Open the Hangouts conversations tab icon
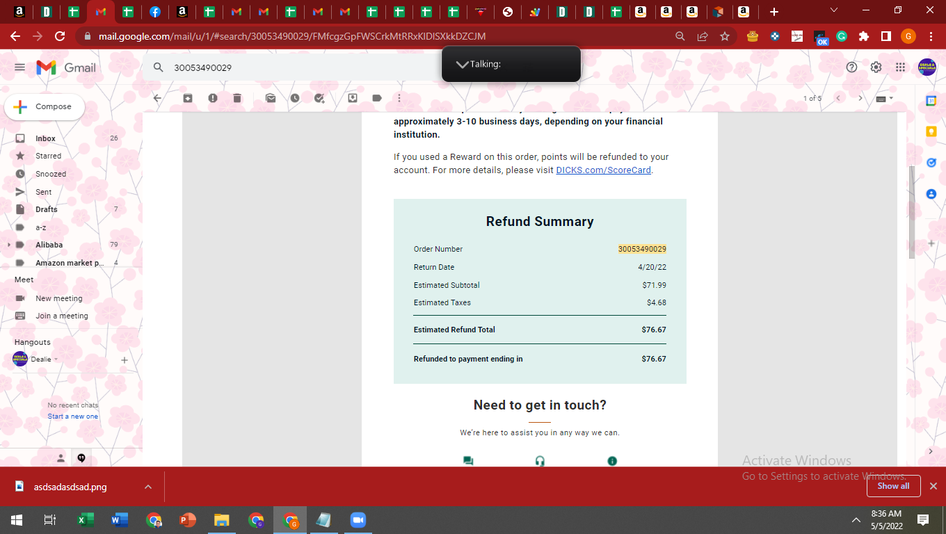 pos(81,458)
